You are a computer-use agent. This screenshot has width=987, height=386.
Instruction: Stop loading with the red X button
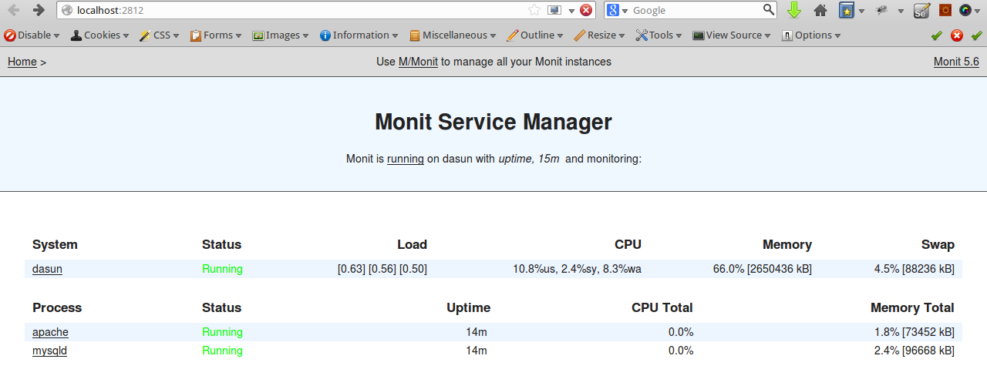pos(586,10)
